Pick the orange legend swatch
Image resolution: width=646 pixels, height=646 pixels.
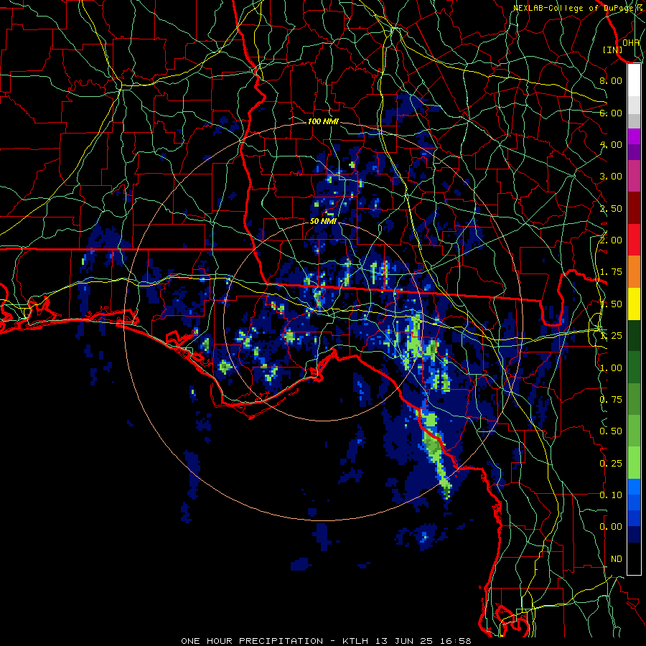[x=634, y=272]
